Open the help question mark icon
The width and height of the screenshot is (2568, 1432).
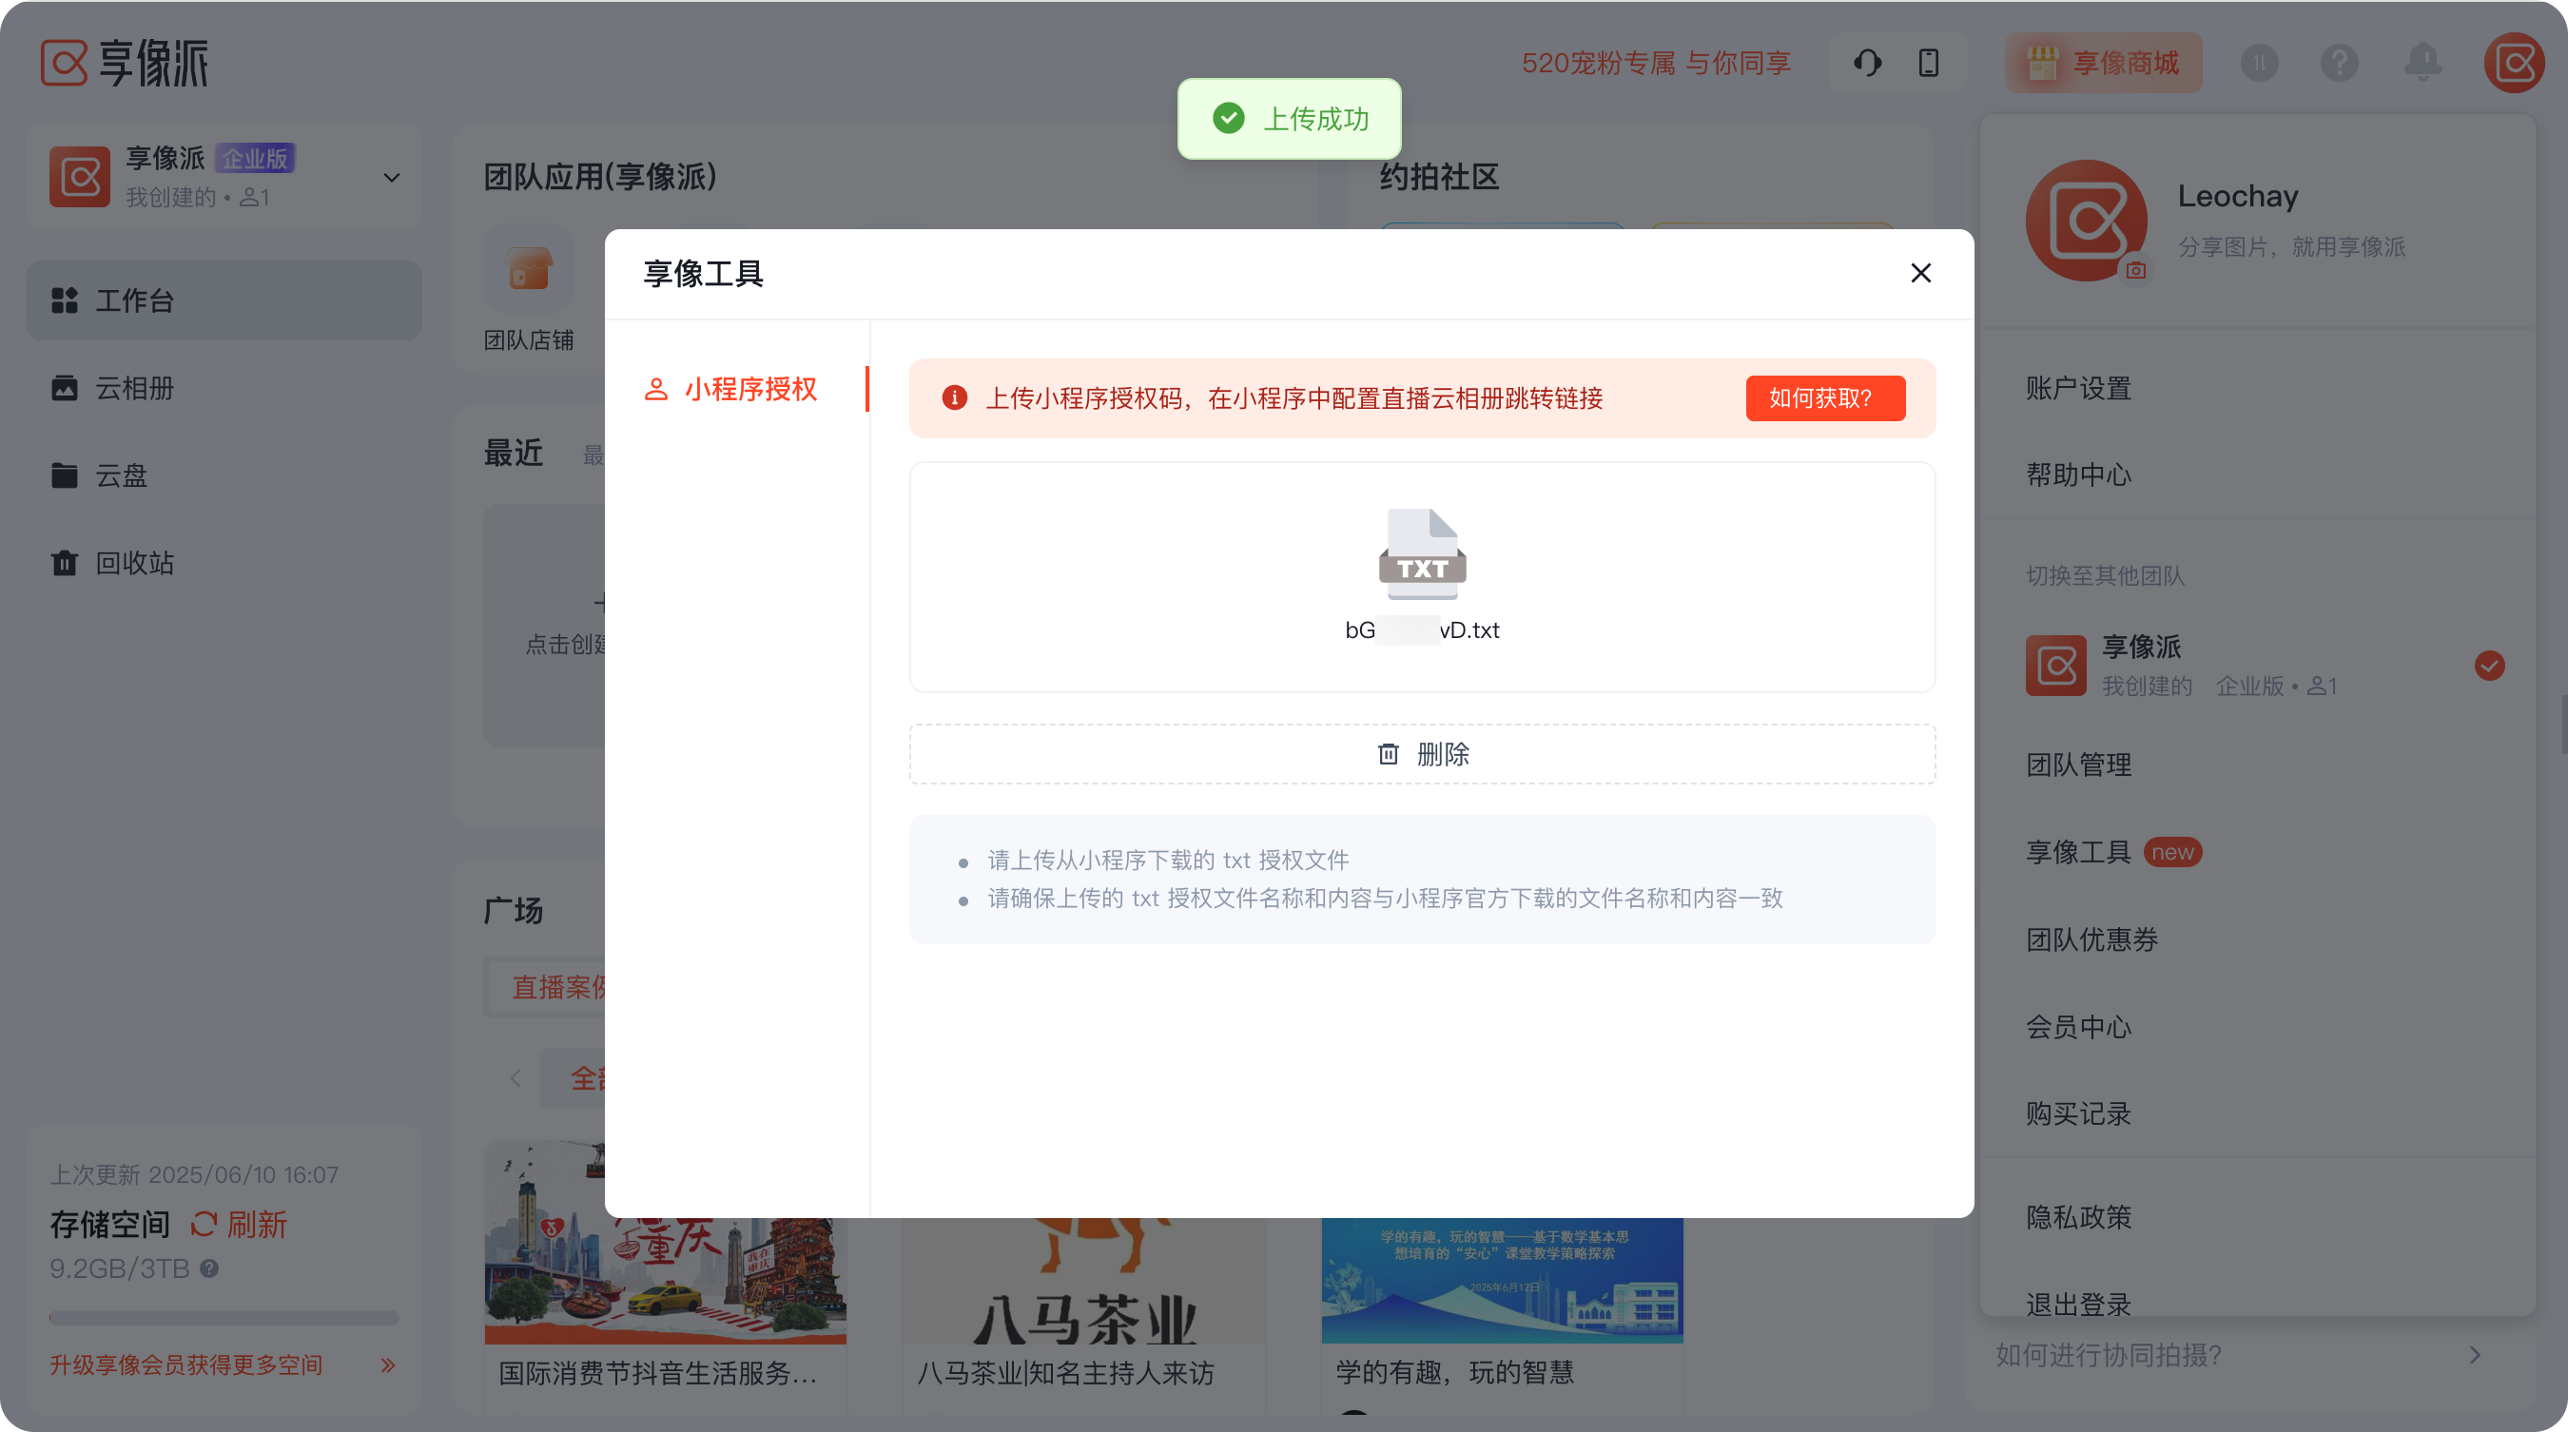(2340, 63)
